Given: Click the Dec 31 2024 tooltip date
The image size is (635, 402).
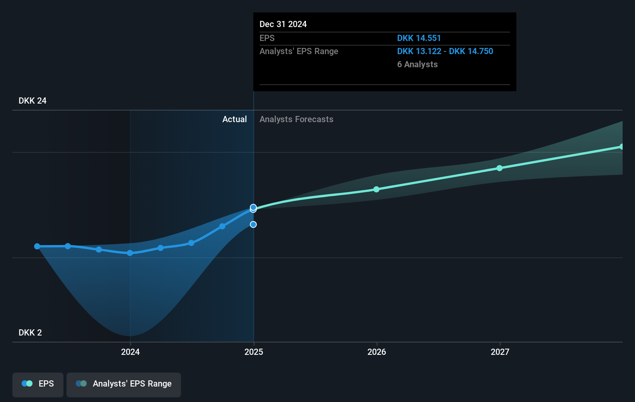Looking at the screenshot, I should click(283, 24).
